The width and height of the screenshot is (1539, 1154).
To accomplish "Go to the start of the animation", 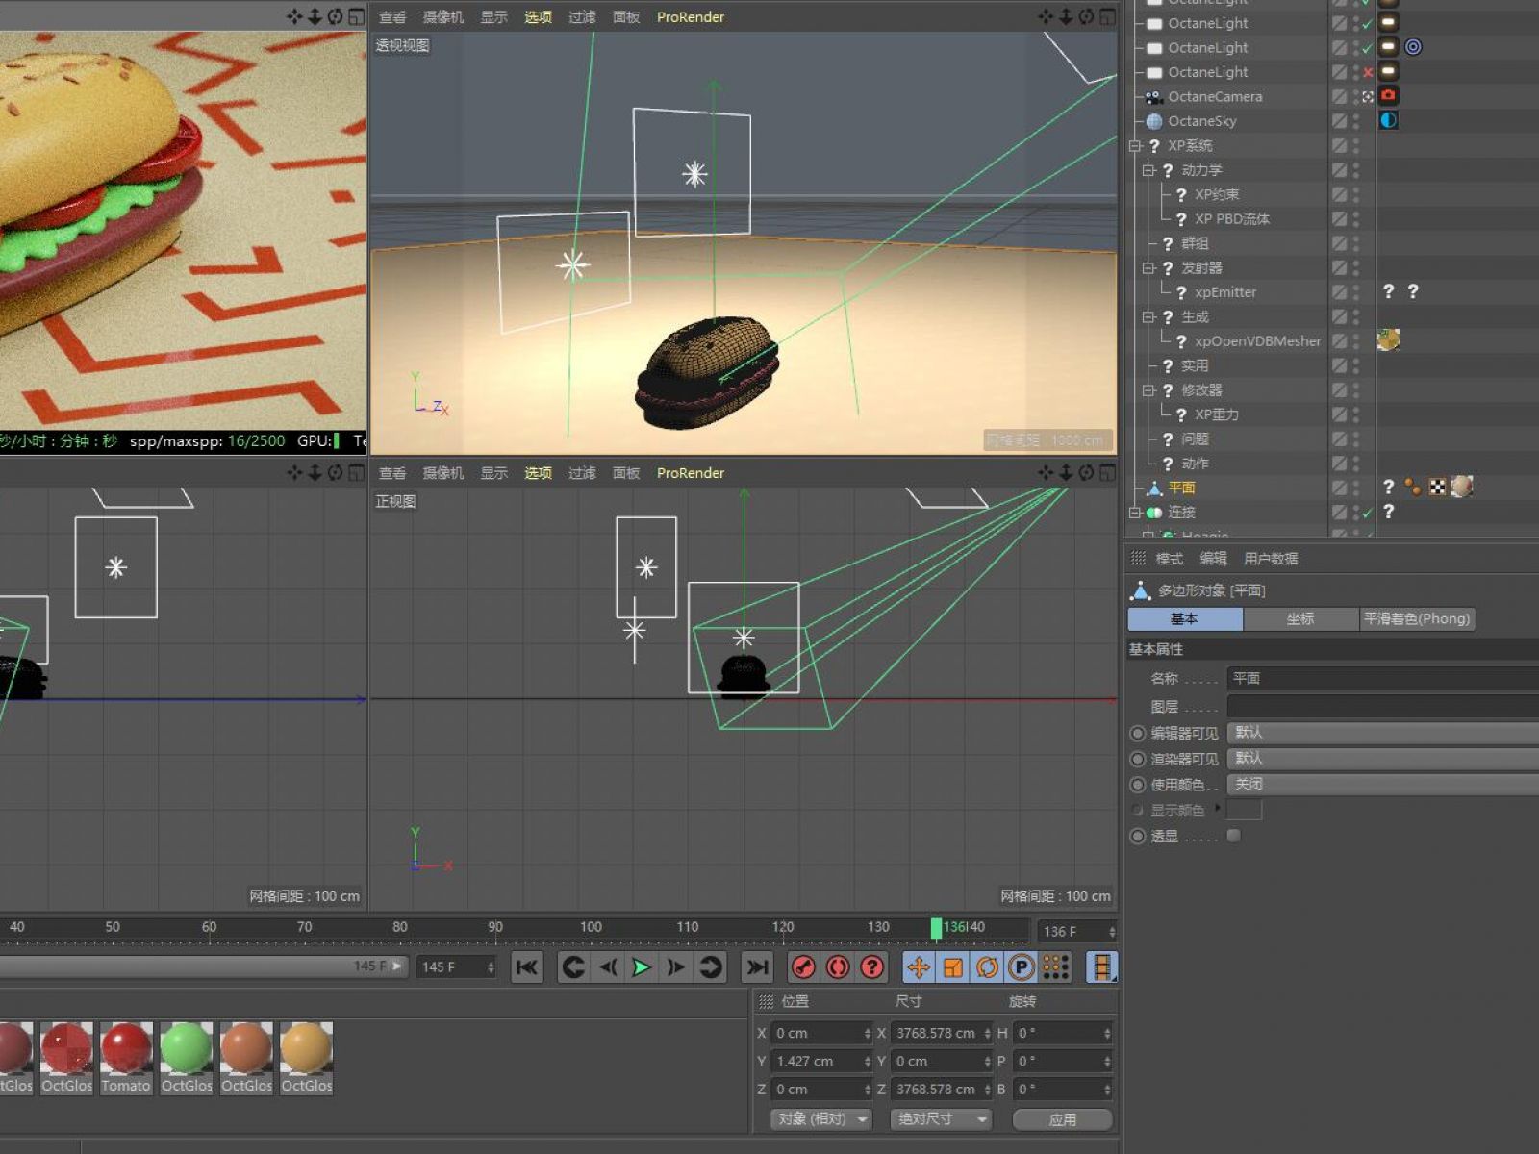I will coord(527,967).
